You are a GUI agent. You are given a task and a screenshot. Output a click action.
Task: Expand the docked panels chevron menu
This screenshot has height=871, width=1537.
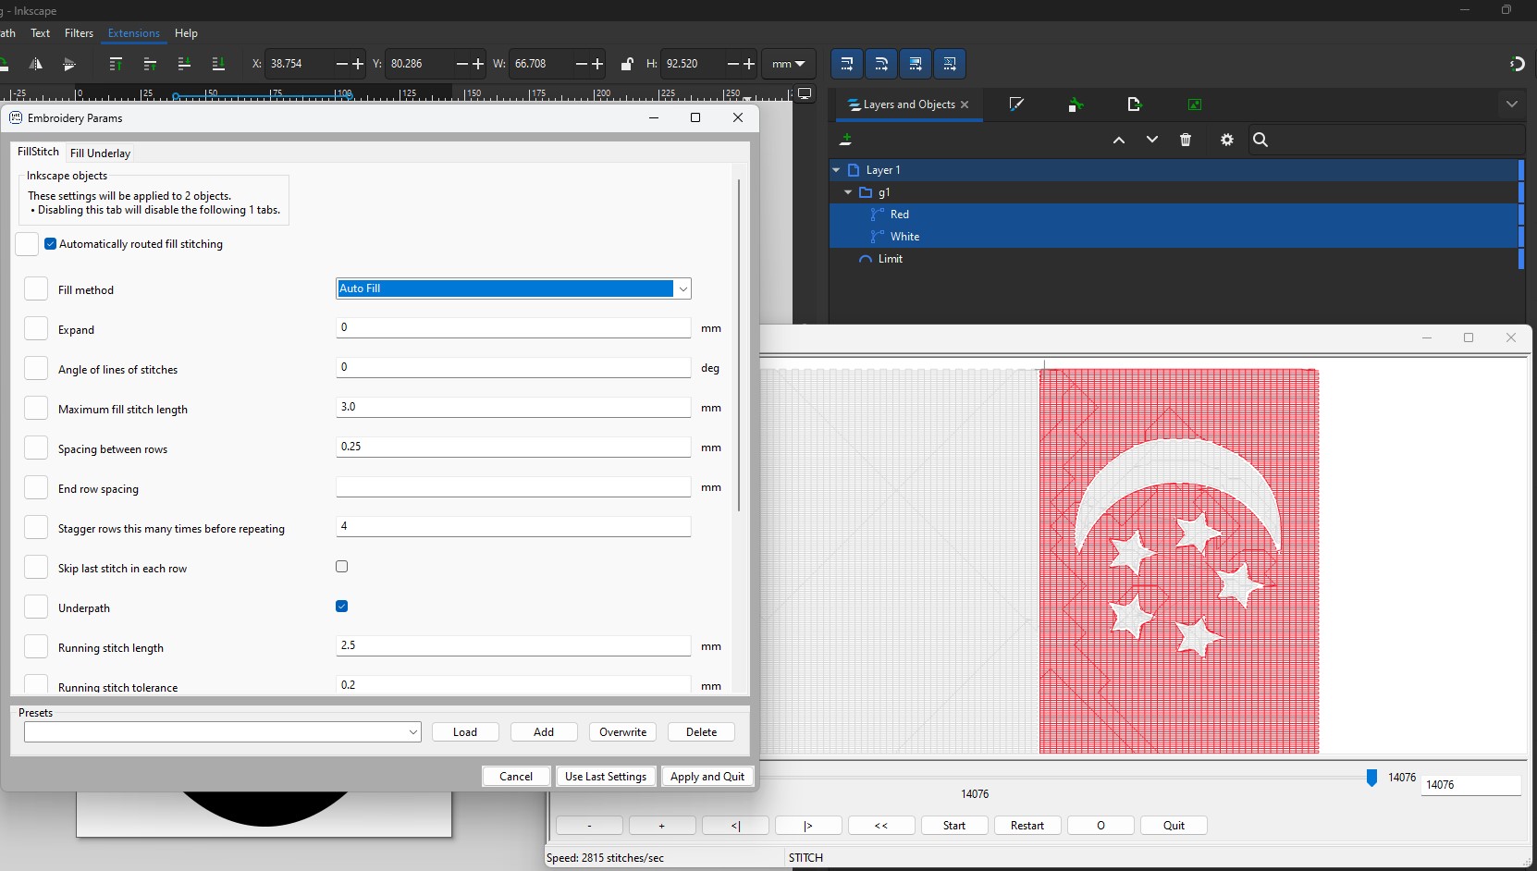[1512, 104]
